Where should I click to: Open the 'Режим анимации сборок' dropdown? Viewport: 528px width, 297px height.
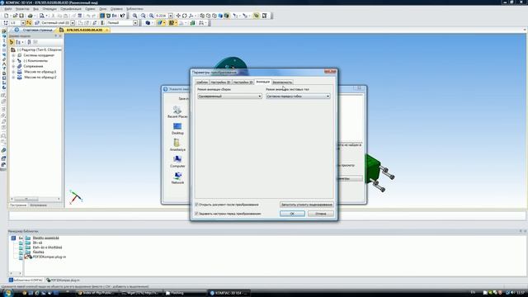[229, 97]
